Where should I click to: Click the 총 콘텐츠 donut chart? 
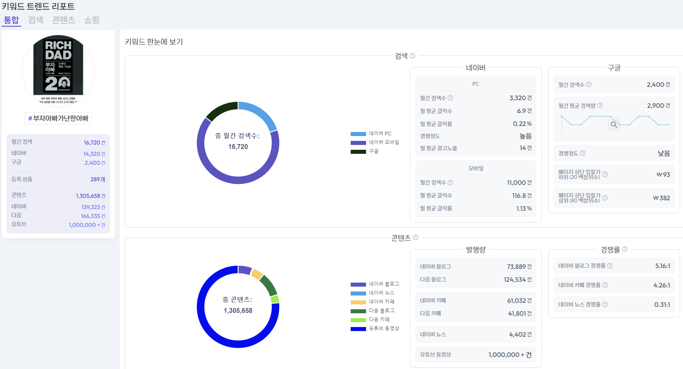238,307
